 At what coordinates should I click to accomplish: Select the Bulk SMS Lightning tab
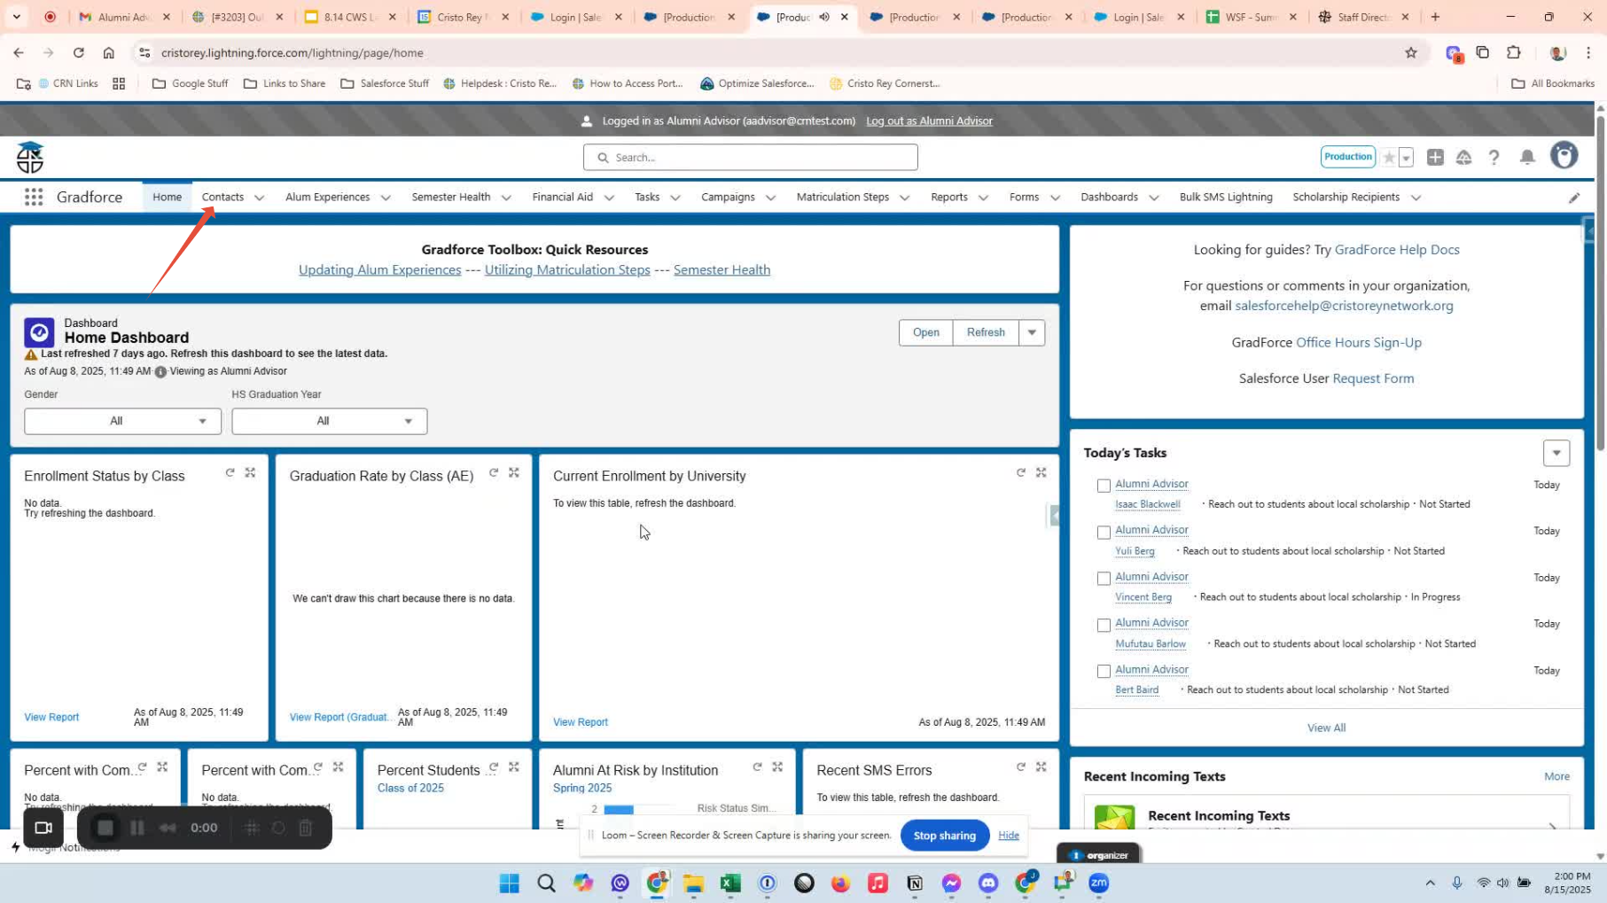click(1226, 198)
